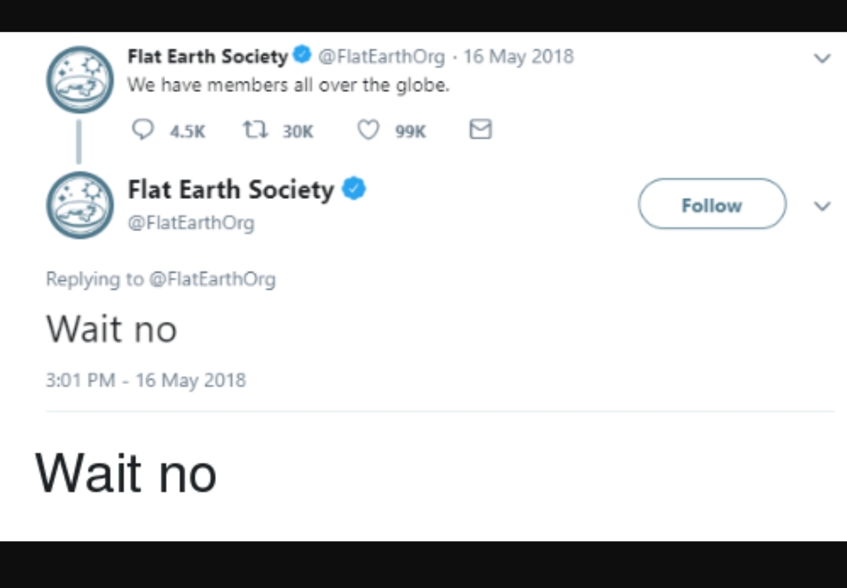Open the chevron menu next to Follow

[x=822, y=206]
